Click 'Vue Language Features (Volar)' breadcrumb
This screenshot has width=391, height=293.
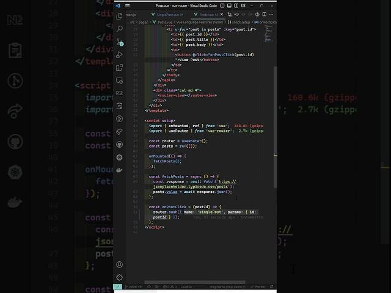(x=200, y=22)
